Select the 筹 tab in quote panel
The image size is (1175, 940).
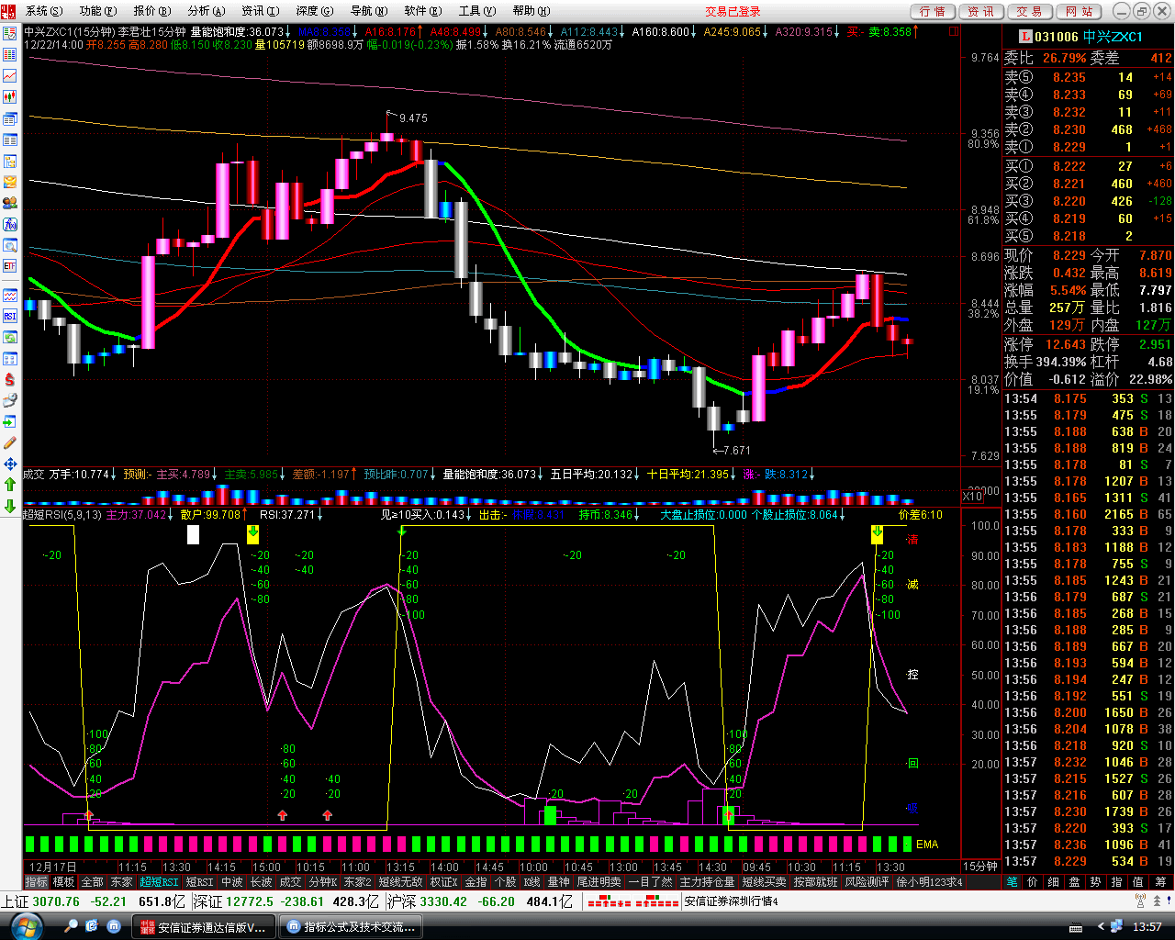click(x=1161, y=882)
